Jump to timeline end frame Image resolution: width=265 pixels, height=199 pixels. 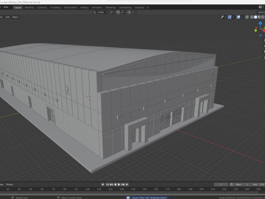click(x=127, y=185)
